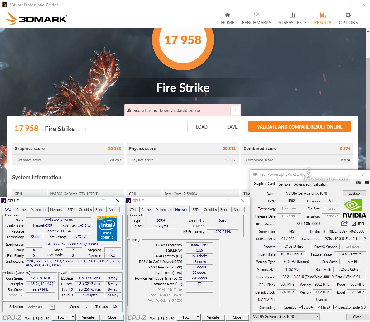The height and width of the screenshot is (322, 370).
Task: Open Graphics tab in CPU-Z CPU window
Action: tap(85, 210)
